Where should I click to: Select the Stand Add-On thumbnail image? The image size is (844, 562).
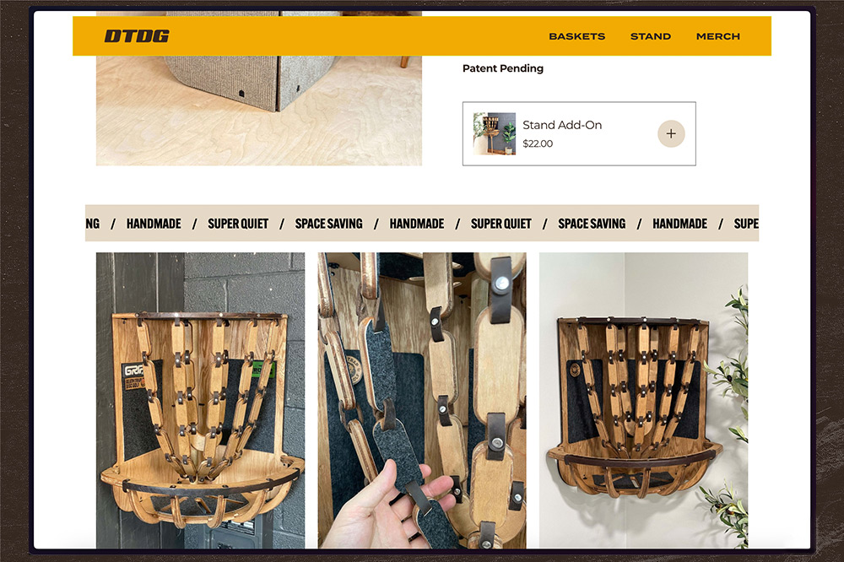pyautogui.click(x=494, y=133)
